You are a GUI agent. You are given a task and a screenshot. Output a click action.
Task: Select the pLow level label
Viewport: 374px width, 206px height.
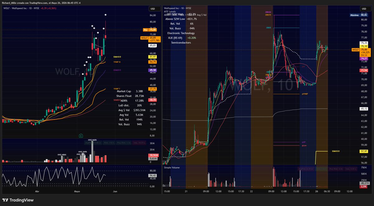pos(304,145)
